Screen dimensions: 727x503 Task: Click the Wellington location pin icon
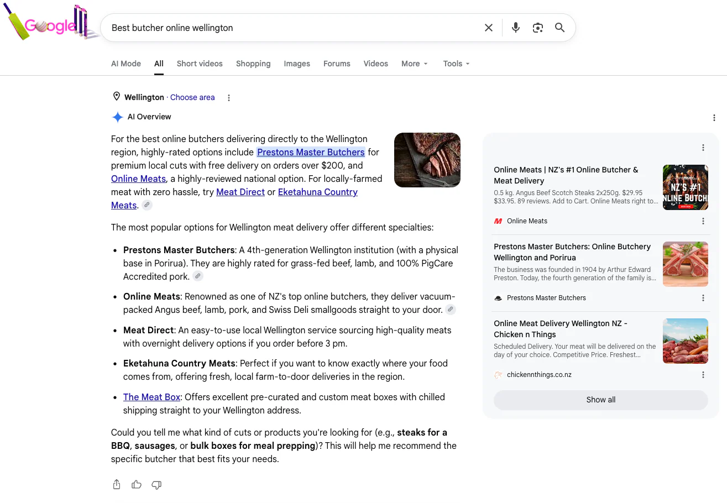pyautogui.click(x=116, y=97)
